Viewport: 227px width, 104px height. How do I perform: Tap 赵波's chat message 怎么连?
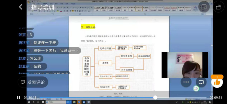(x=31, y=58)
